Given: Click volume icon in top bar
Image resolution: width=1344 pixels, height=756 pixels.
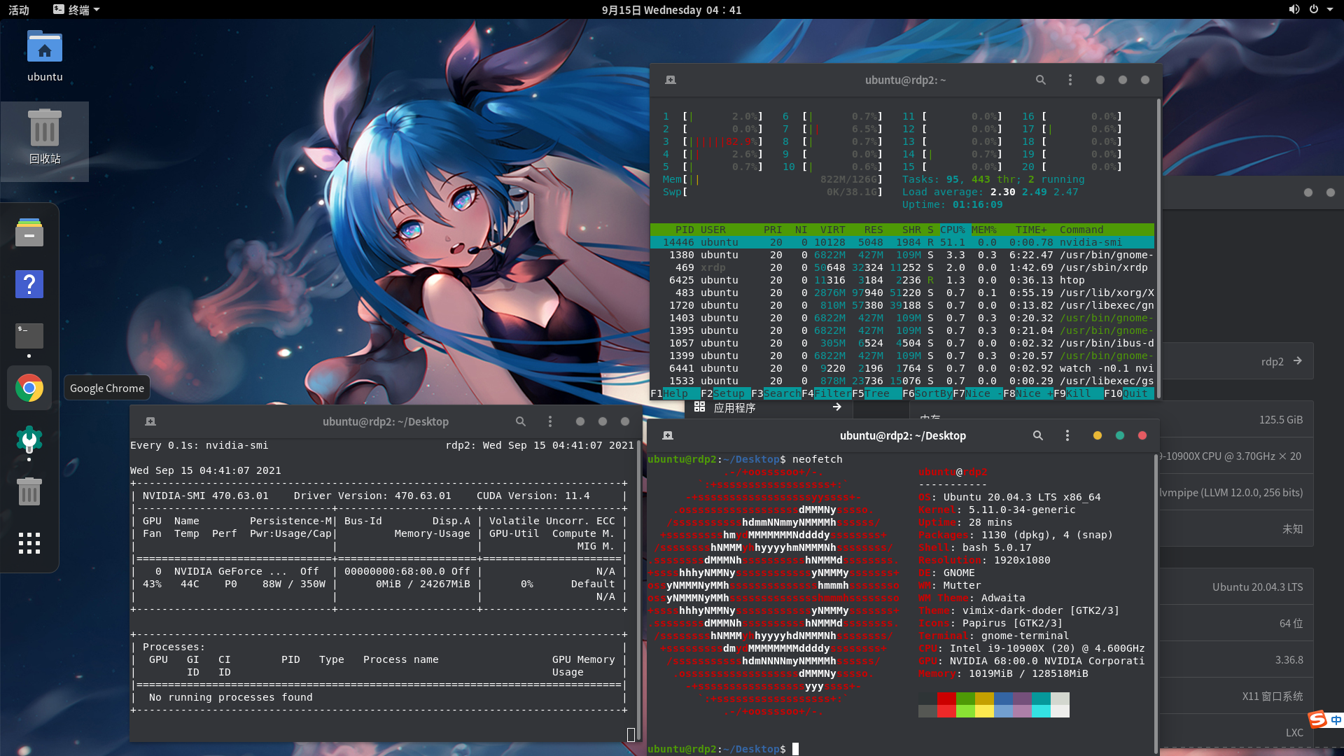Looking at the screenshot, I should [1294, 10].
